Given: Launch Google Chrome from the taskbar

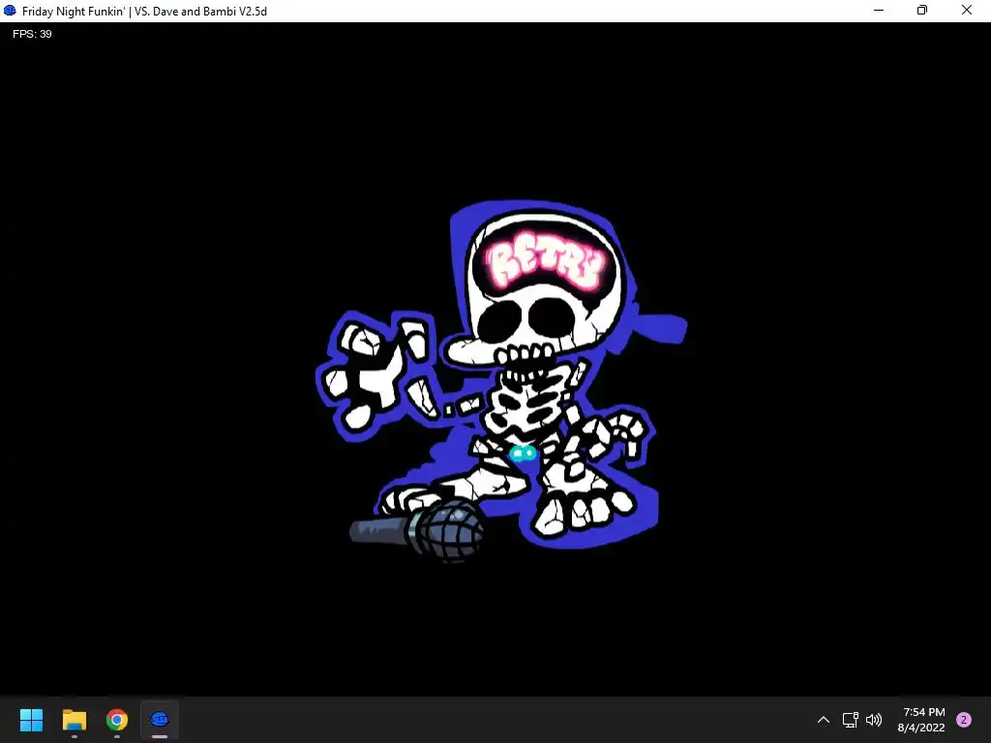Looking at the screenshot, I should click(117, 720).
